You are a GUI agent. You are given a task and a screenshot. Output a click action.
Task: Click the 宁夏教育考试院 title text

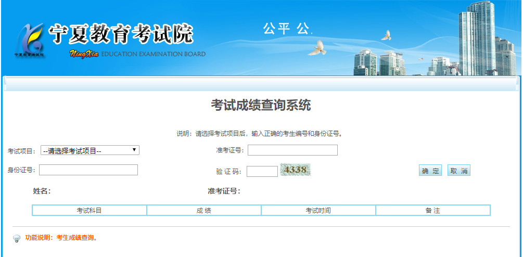[121, 34]
